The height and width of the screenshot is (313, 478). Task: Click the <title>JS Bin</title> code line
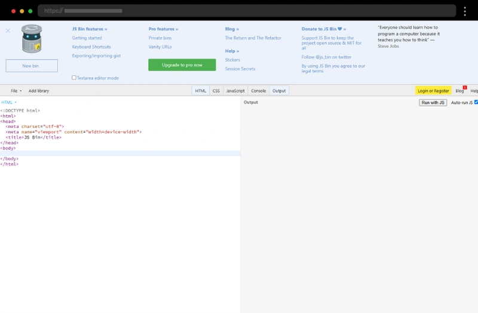tap(33, 137)
